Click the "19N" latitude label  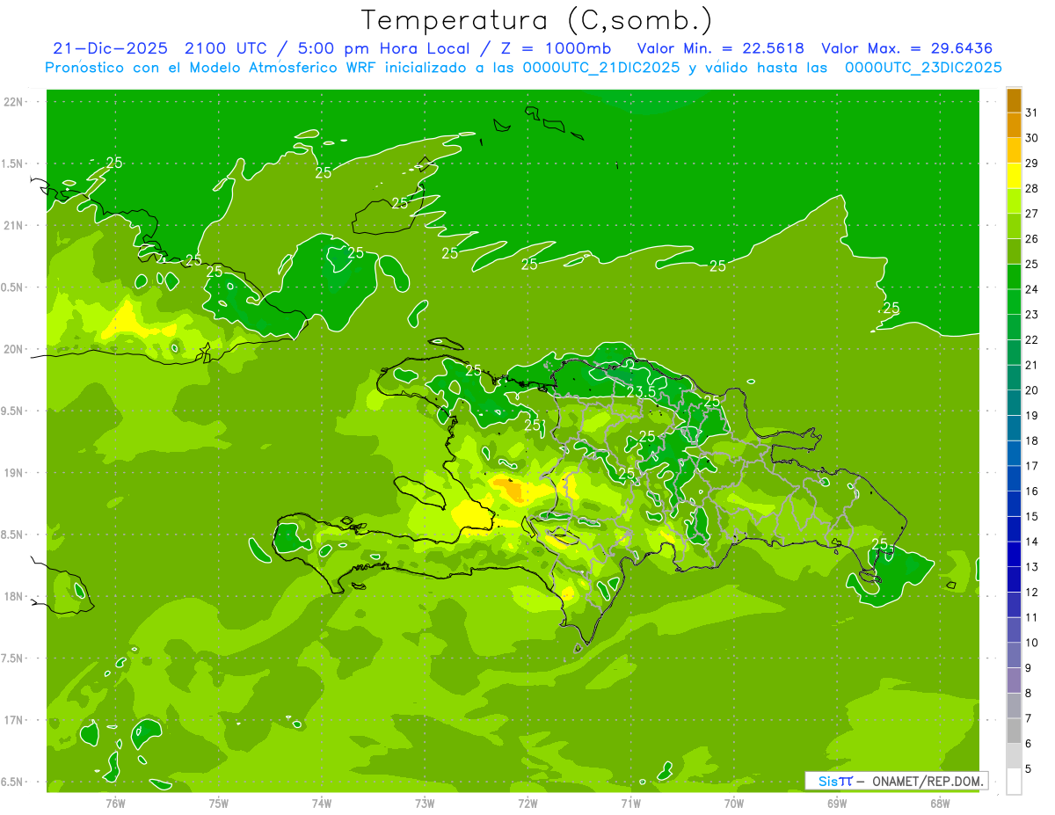[13, 473]
